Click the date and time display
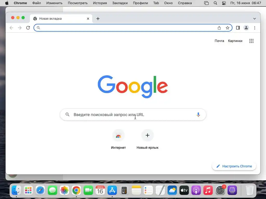266x199 pixels. tap(246, 3)
